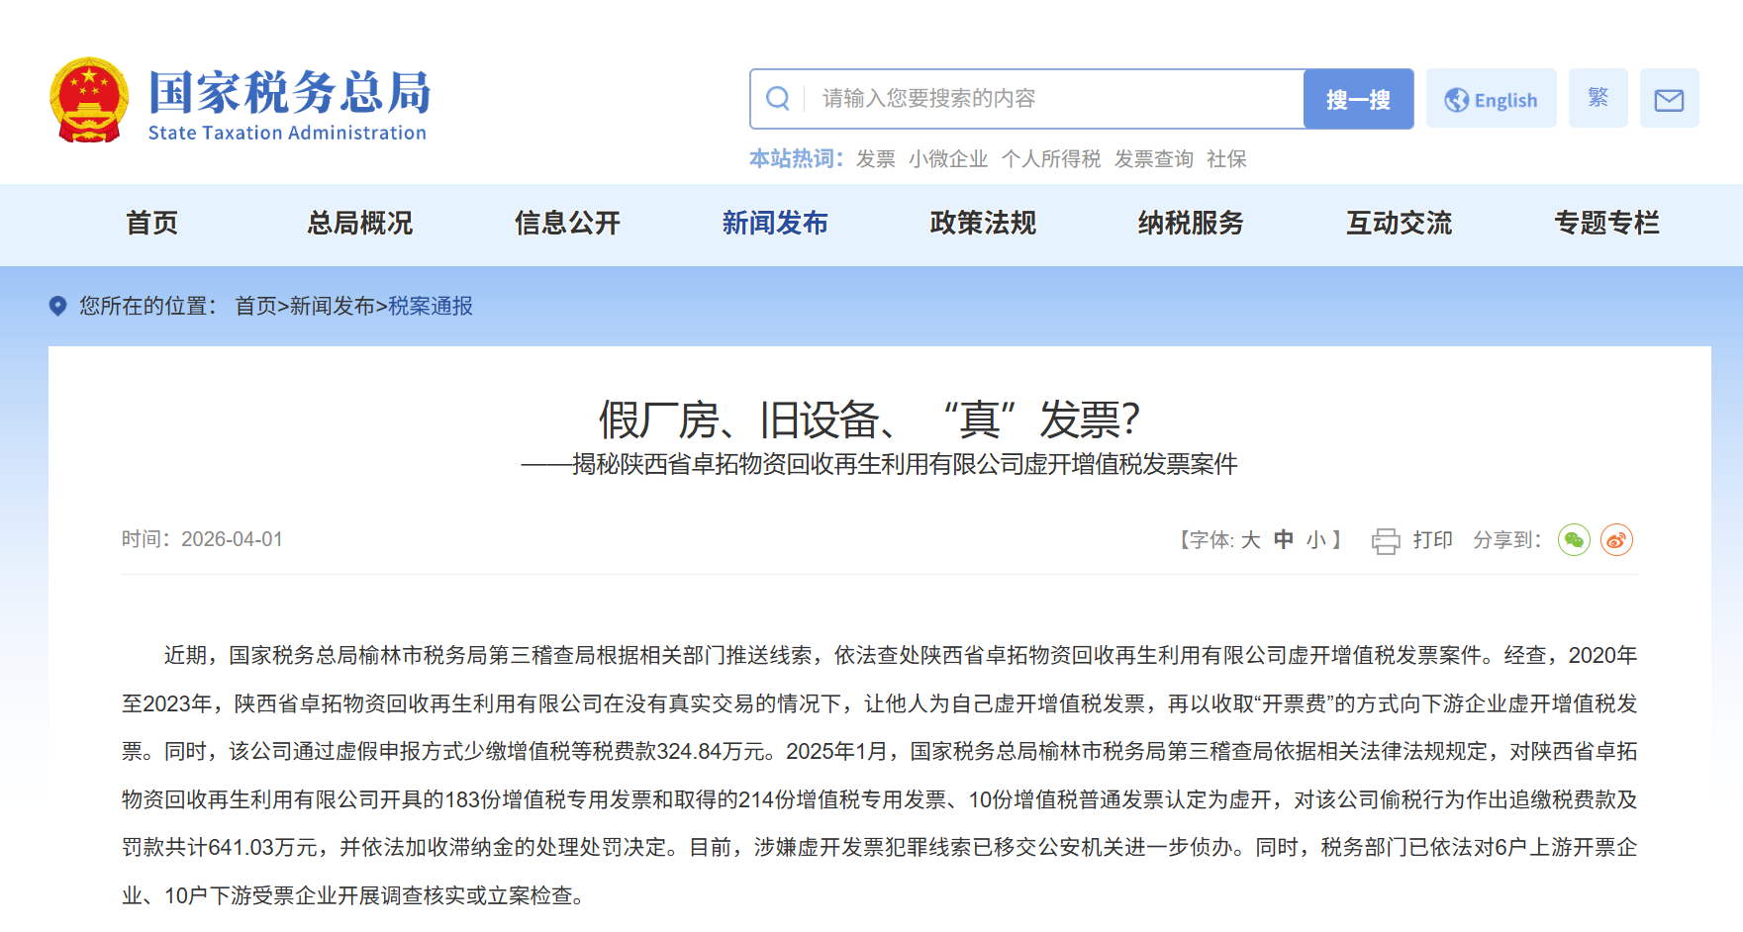Click hot keyword 个人所得税
This screenshot has height=932, width=1743.
click(1051, 158)
